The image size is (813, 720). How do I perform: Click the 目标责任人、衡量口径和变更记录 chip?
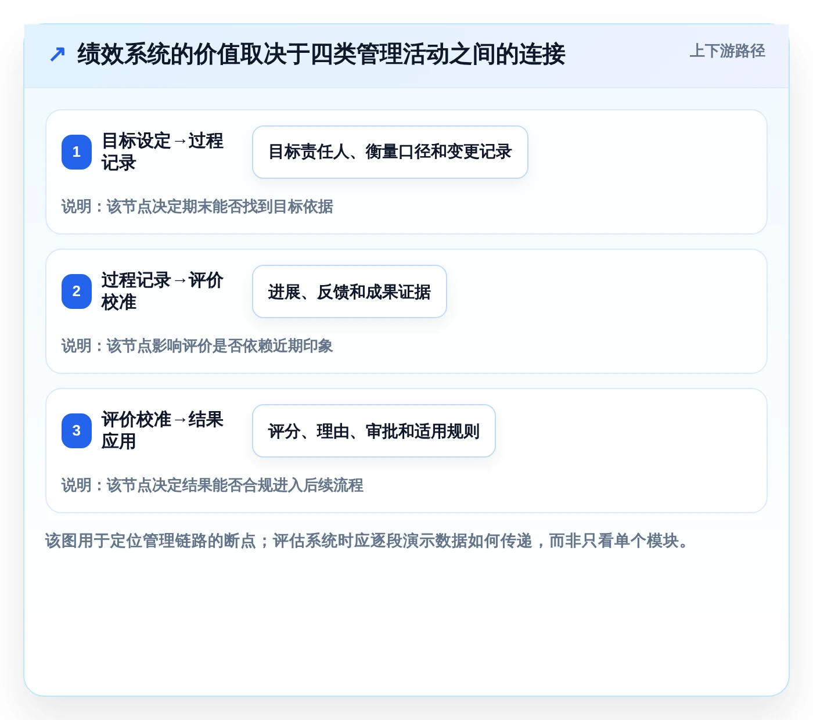(390, 152)
